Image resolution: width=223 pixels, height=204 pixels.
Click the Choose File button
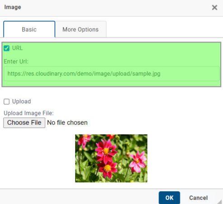pos(24,123)
